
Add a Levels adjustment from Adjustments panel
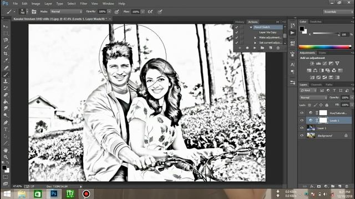pos(318,64)
